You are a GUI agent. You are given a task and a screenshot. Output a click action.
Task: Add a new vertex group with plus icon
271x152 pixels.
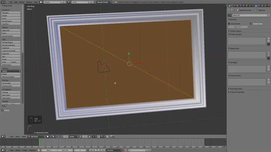268,38
